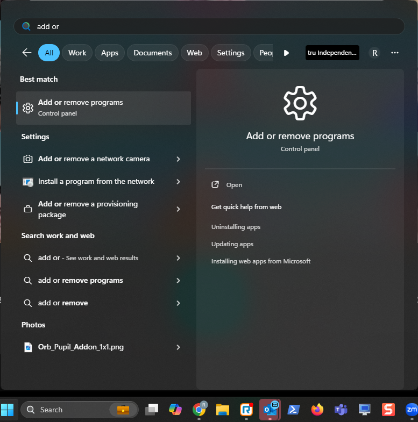The width and height of the screenshot is (418, 422).
Task: Select 'add or - See work and web results'
Action: pos(104,258)
